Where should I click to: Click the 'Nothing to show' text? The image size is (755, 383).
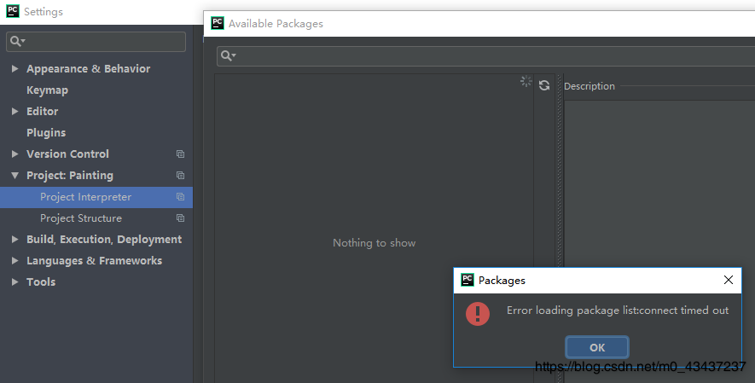375,243
